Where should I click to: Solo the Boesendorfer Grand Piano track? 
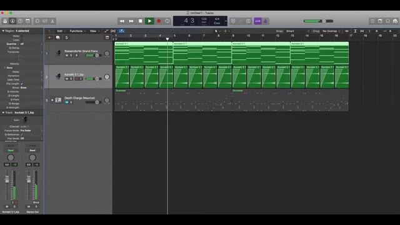pos(71,56)
